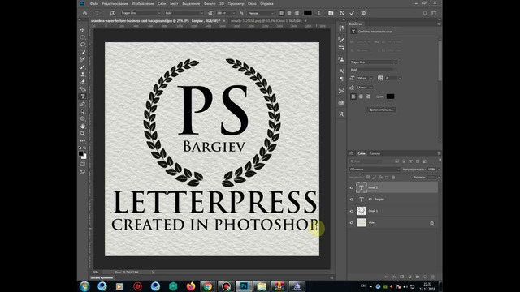This screenshot has width=520, height=292.
Task: Open text color swatch in Properties panel
Action: point(390,97)
